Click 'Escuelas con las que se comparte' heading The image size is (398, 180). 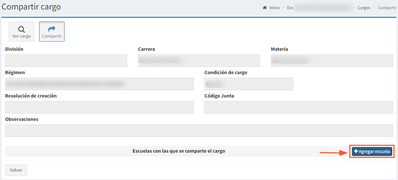179,151
